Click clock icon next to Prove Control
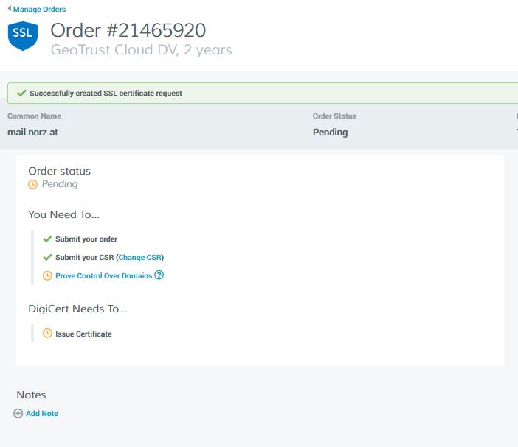The width and height of the screenshot is (518, 447). 47,275
